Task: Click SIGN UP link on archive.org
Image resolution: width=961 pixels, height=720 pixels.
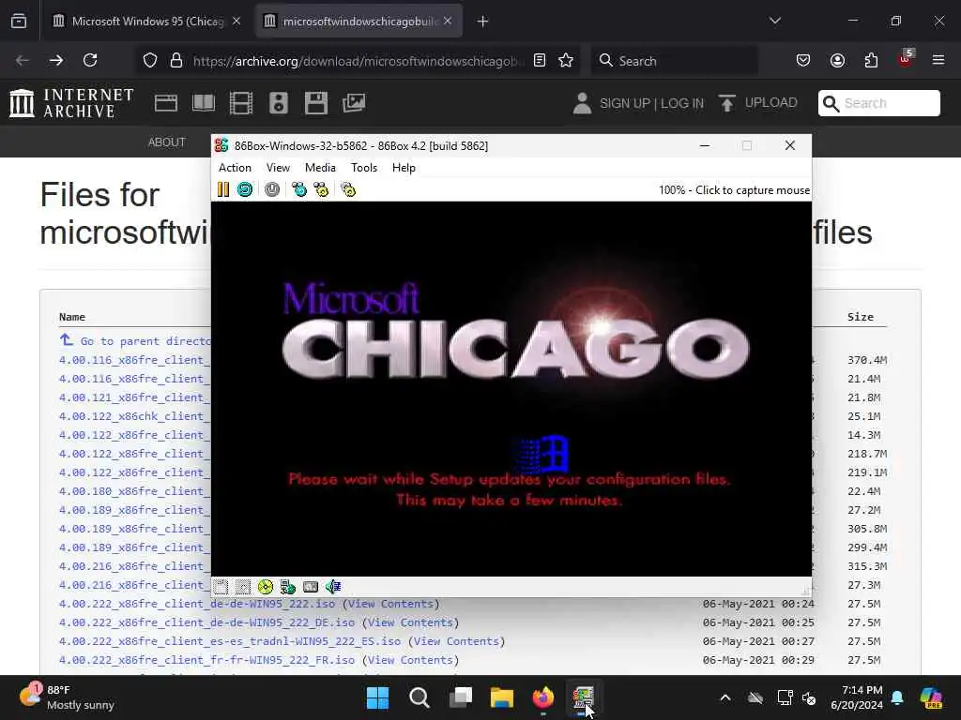Action: [625, 103]
